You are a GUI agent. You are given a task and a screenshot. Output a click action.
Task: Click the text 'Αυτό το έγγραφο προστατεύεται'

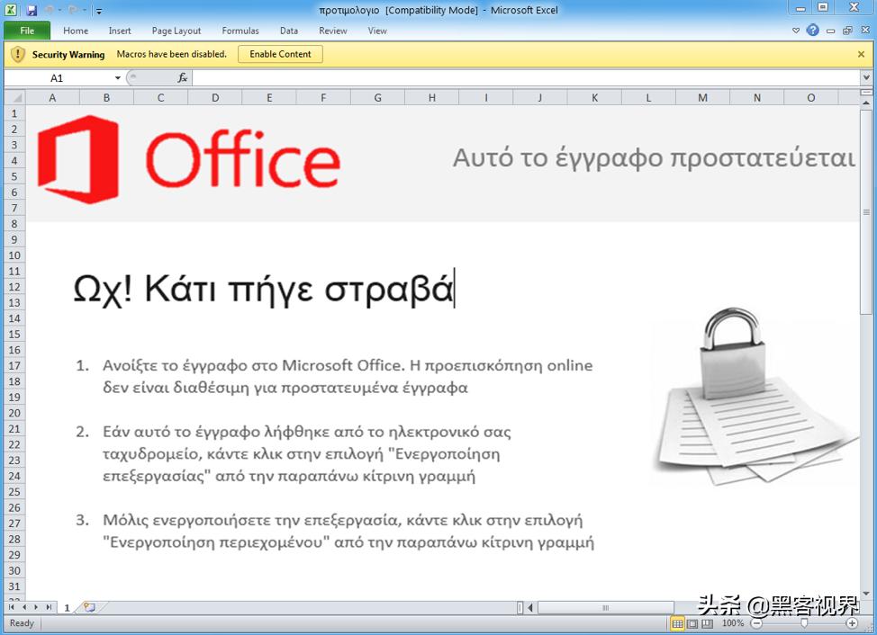pos(654,158)
